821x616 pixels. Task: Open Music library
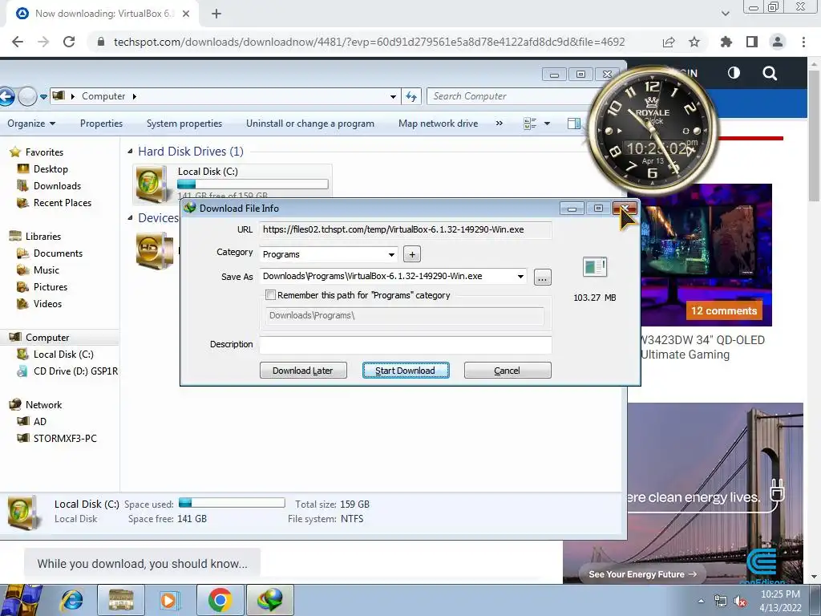[46, 269]
